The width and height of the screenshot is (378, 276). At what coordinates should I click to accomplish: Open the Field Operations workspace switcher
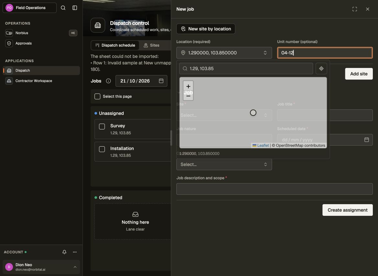click(29, 8)
